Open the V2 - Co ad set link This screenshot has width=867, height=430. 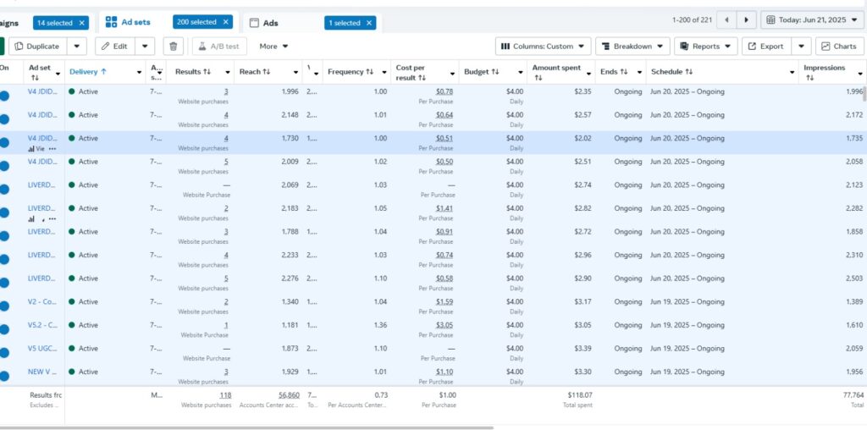point(42,302)
